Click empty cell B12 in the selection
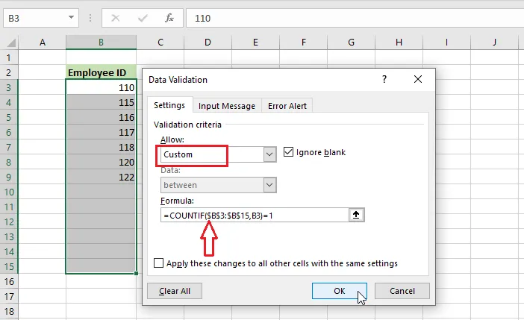Viewport: 524px width, 320px height. pyautogui.click(x=101, y=222)
